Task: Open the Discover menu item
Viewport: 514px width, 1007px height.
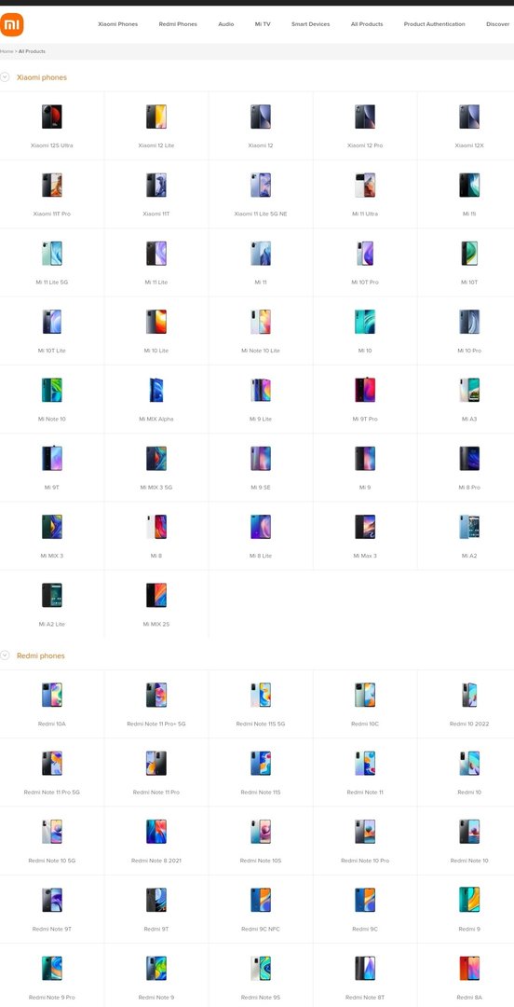Action: pyautogui.click(x=498, y=24)
